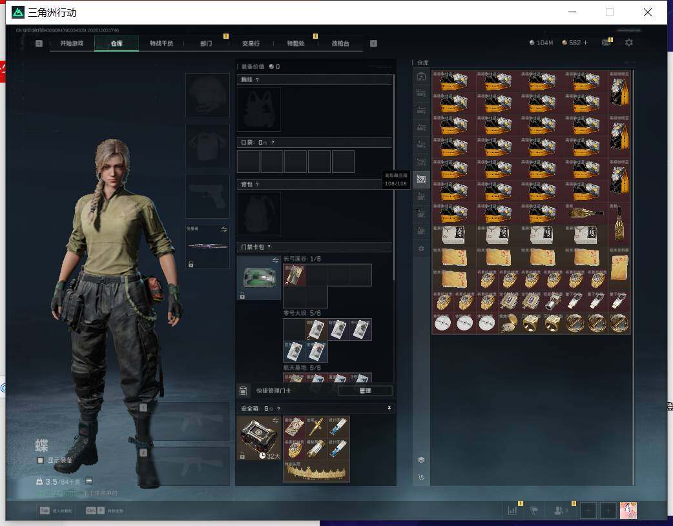Click the 管理 button for keycards

coord(365,390)
